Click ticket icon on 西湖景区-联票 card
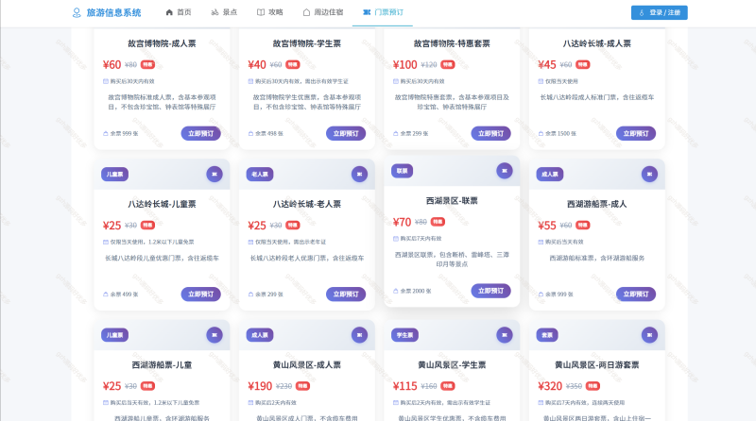756x421 pixels. 505,171
